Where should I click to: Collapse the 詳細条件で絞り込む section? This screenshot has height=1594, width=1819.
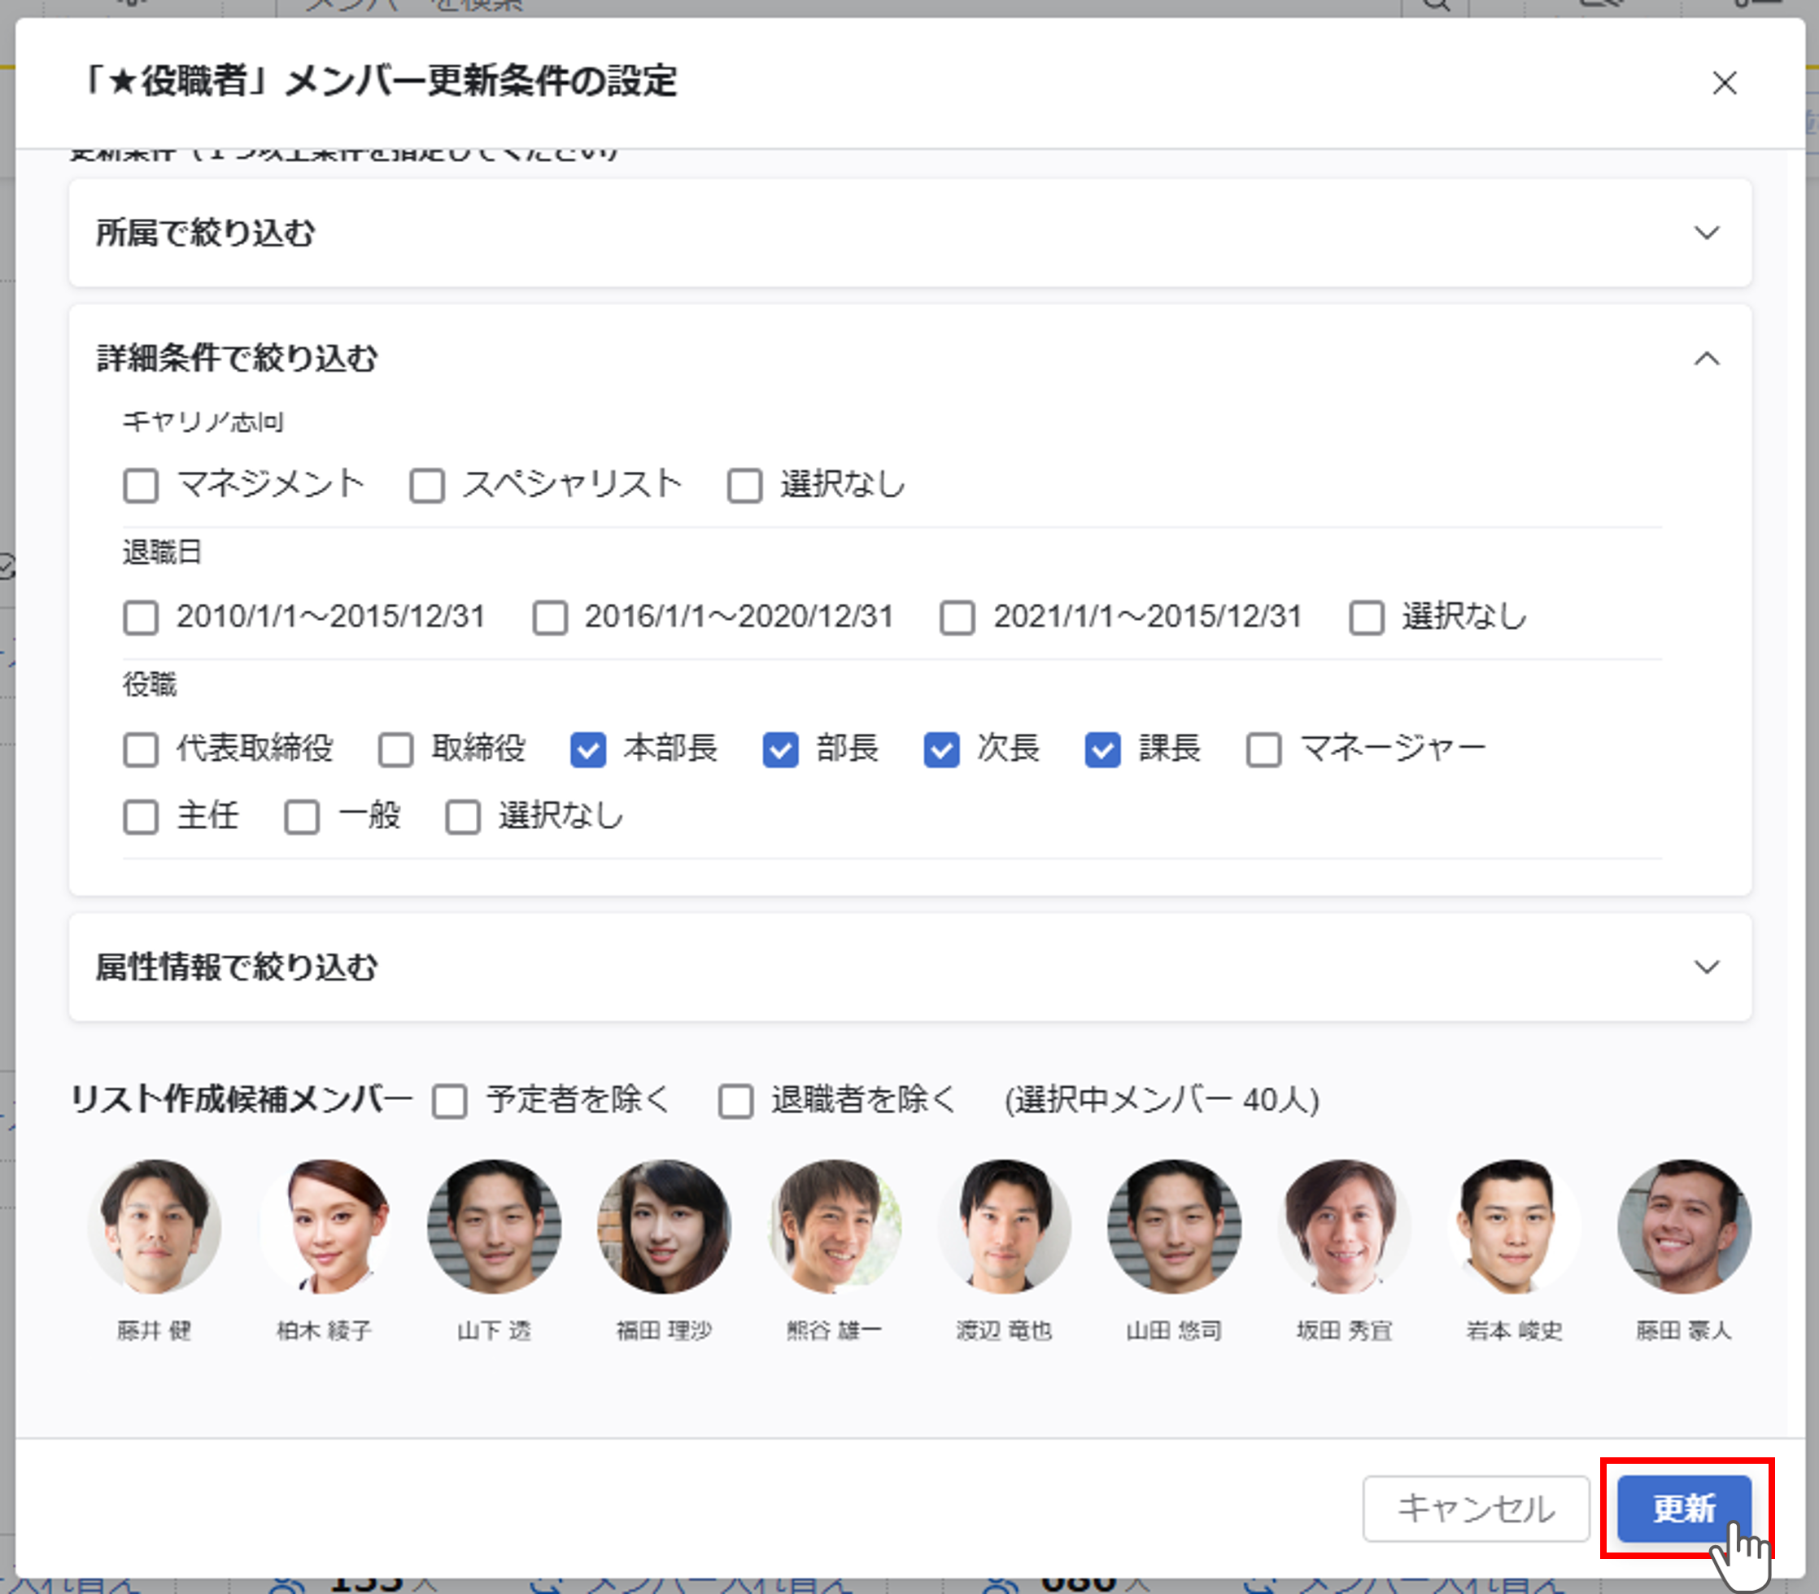1705,359
